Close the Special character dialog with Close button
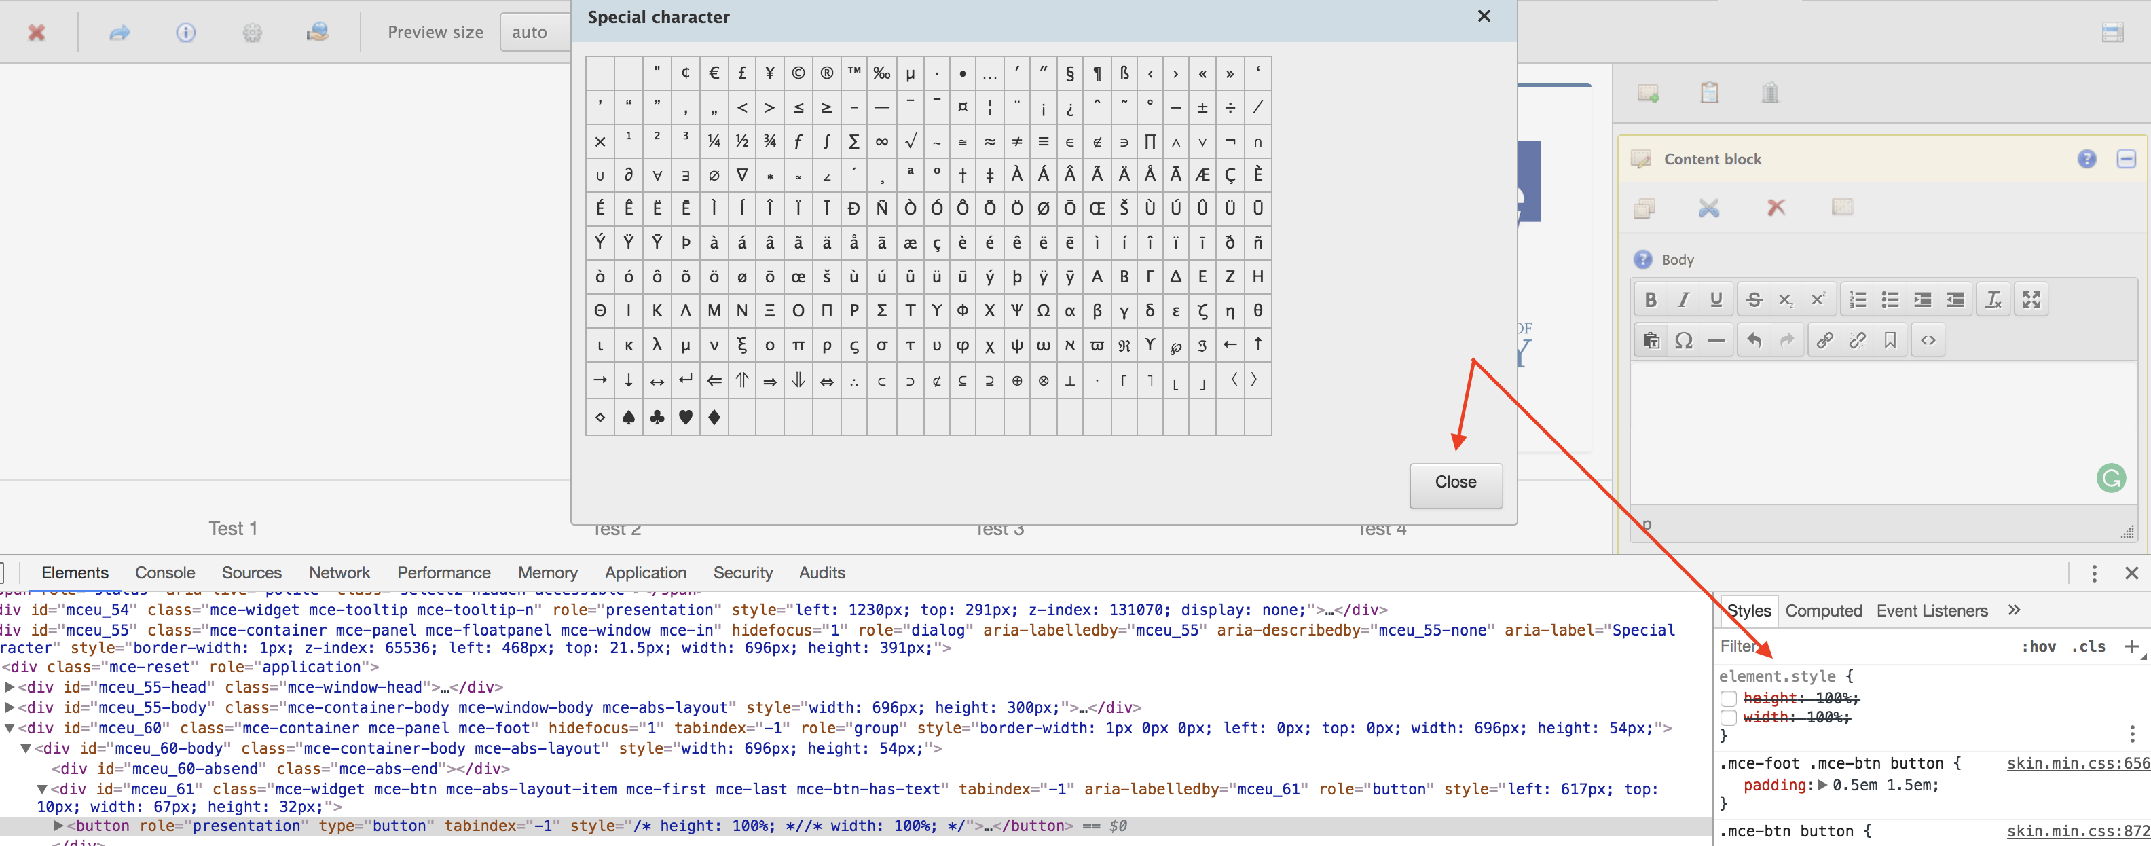This screenshot has height=846, width=2151. [x=1456, y=484]
